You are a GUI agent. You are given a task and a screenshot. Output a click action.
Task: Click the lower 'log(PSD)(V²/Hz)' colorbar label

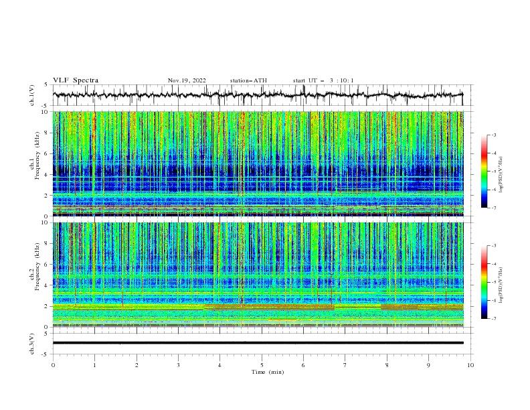coord(501,285)
